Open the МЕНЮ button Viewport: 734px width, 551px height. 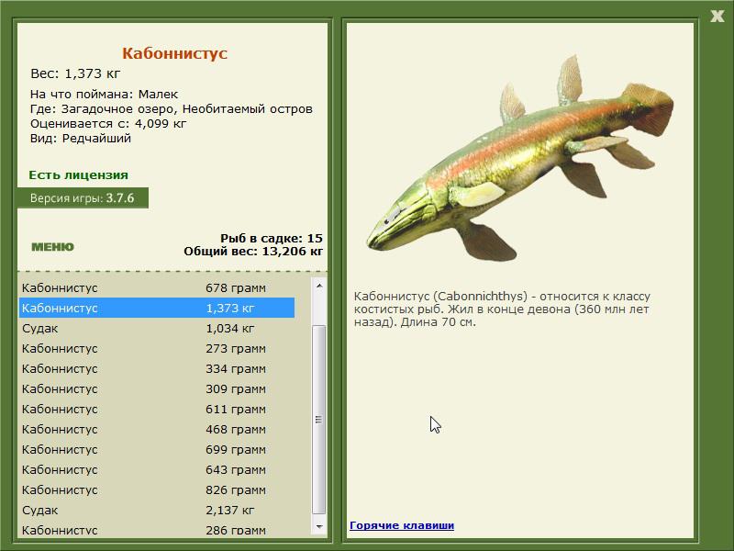[52, 247]
